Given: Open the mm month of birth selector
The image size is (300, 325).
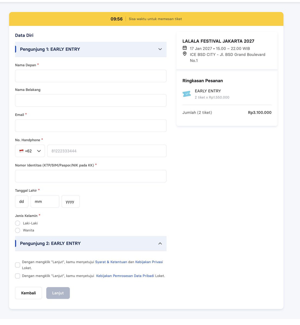Looking at the screenshot, I should point(45,201).
